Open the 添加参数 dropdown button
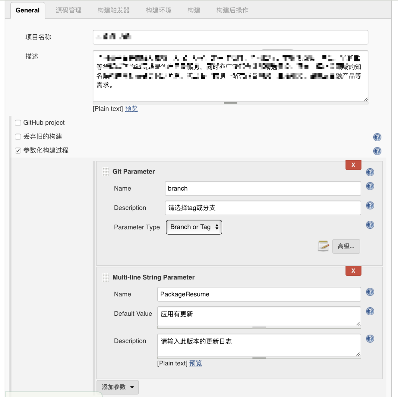This screenshot has height=397, width=398. [118, 387]
